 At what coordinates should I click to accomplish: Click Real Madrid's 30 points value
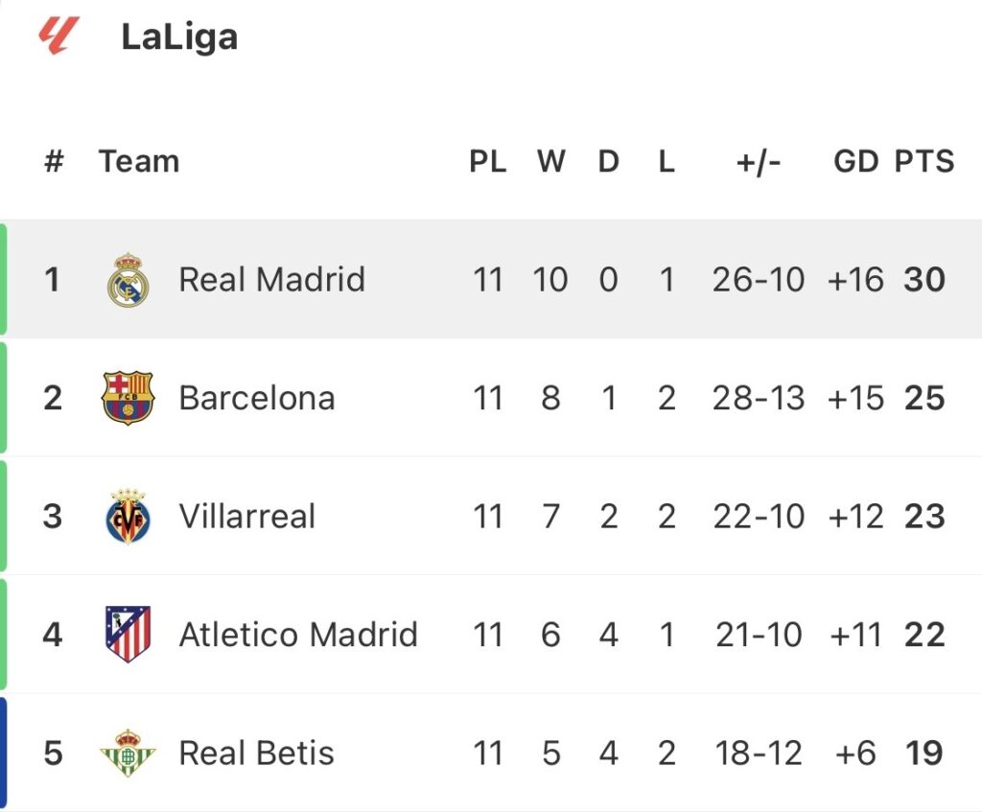924,280
